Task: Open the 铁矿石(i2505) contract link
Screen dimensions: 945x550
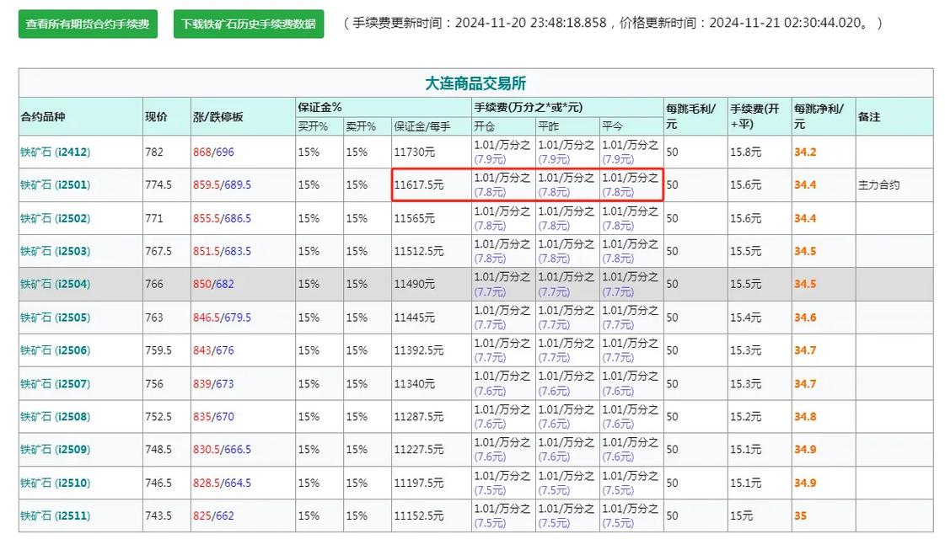Action: [x=56, y=318]
